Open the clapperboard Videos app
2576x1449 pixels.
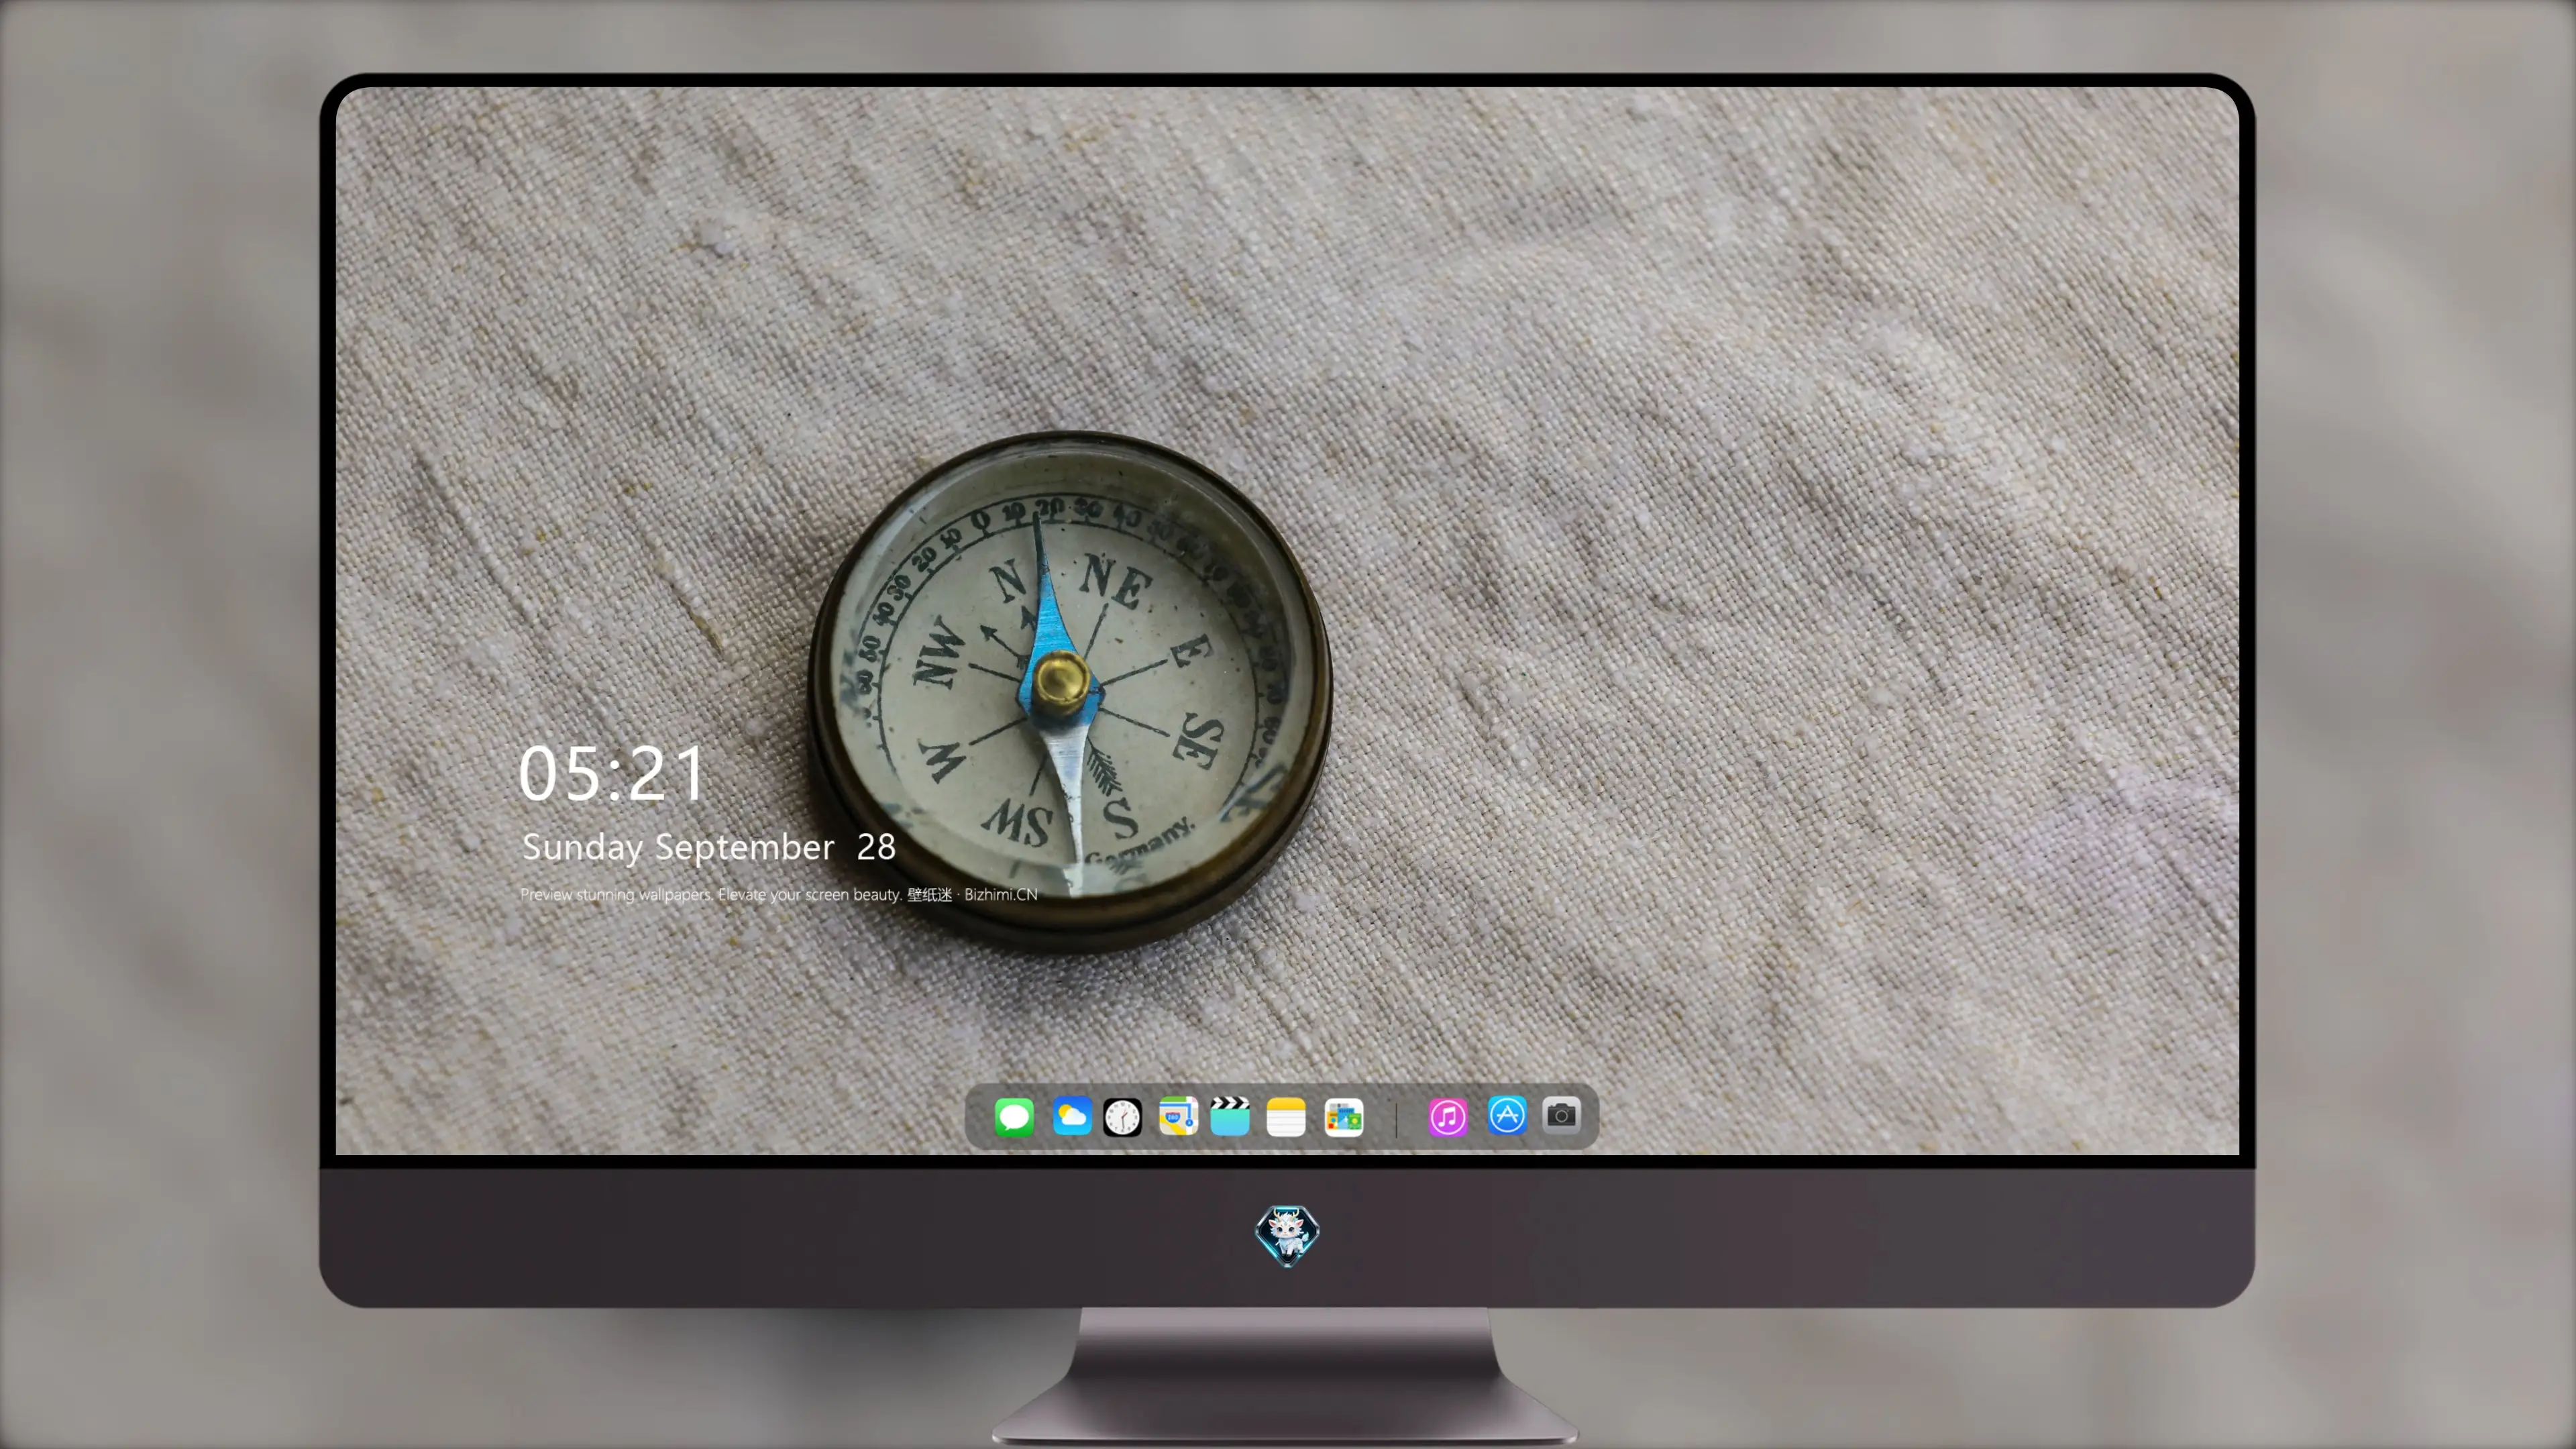tap(1230, 1116)
